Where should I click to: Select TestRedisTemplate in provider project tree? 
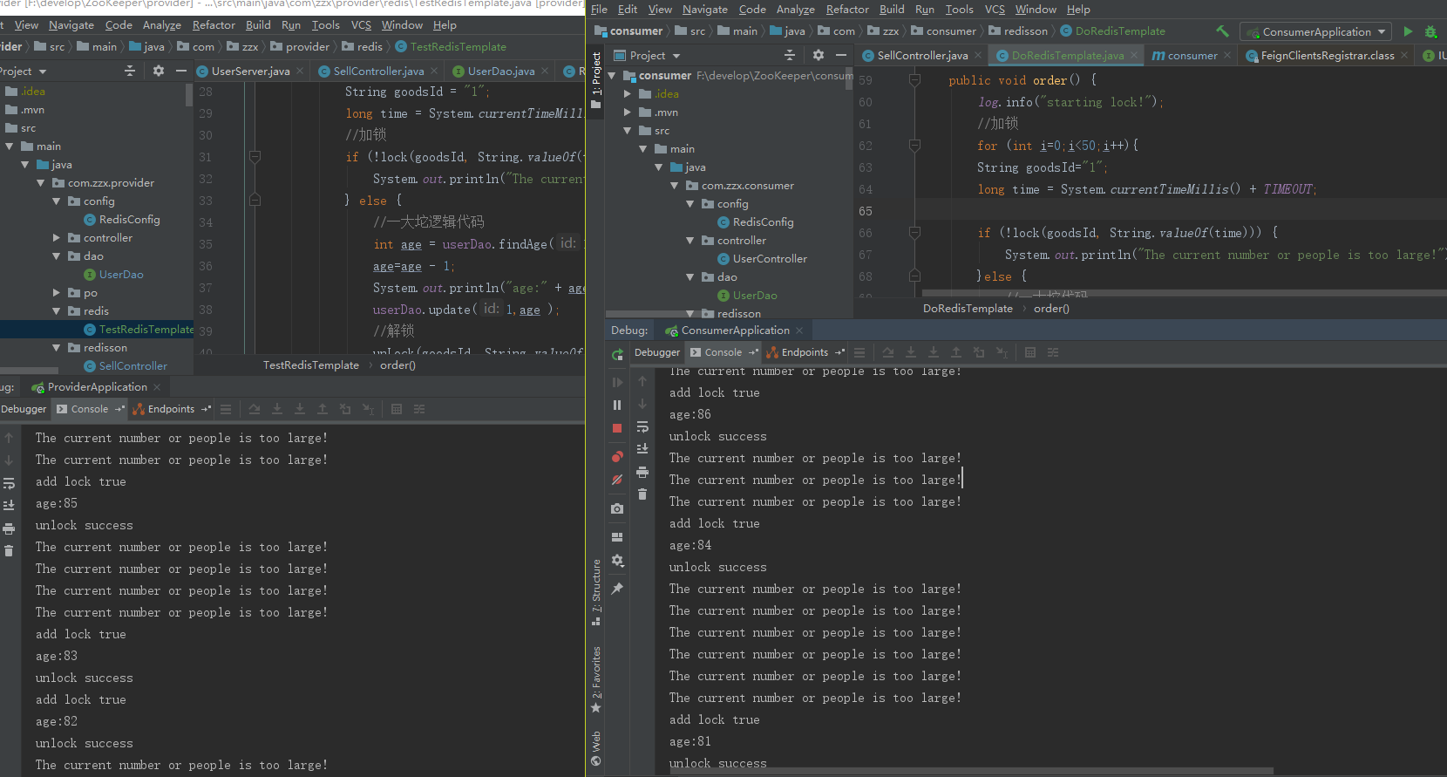[x=146, y=330]
